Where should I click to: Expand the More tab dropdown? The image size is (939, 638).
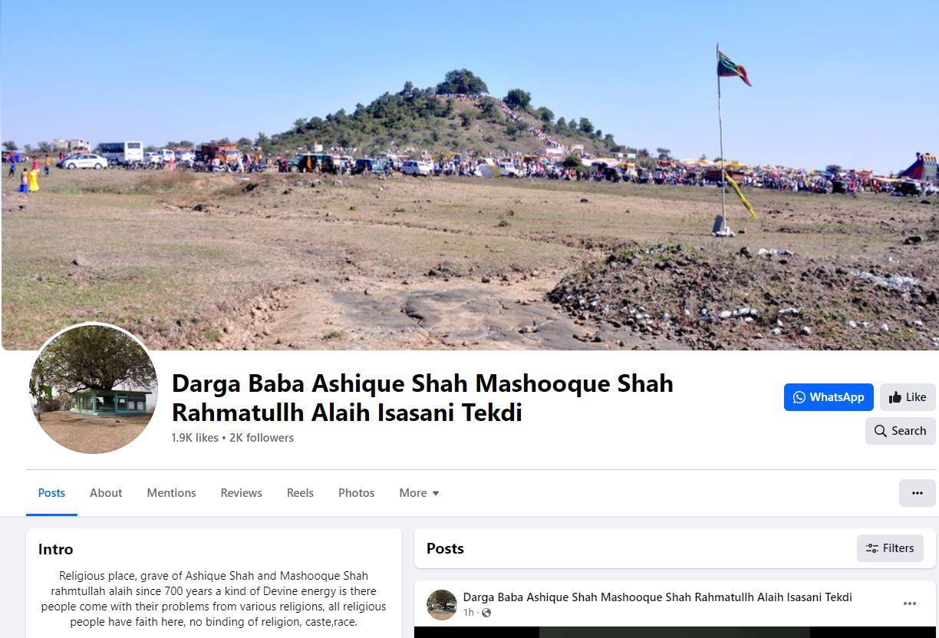(x=419, y=493)
